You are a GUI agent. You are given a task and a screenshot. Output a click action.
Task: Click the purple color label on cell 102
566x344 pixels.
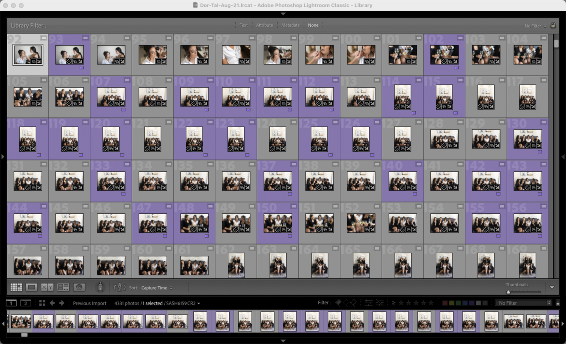coord(457,68)
